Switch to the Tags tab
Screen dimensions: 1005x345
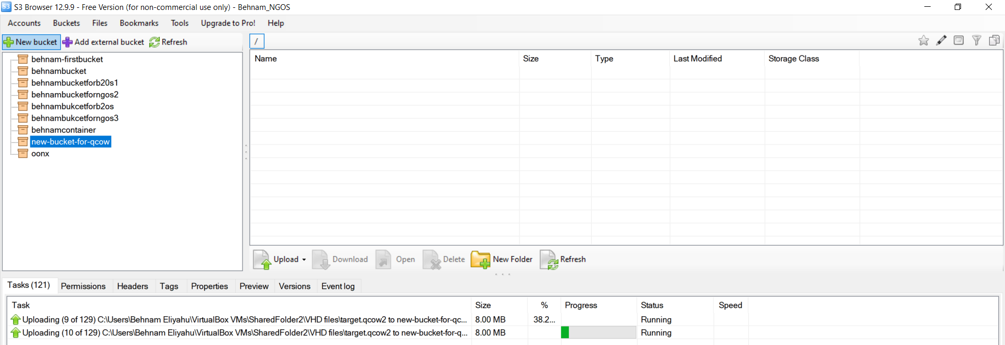pyautogui.click(x=169, y=286)
